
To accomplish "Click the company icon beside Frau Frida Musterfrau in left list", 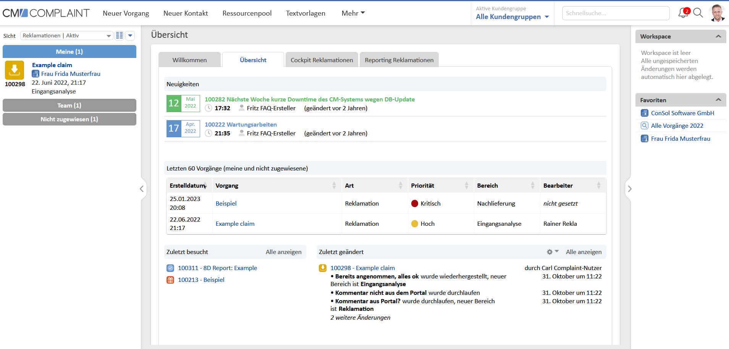I will coord(36,74).
